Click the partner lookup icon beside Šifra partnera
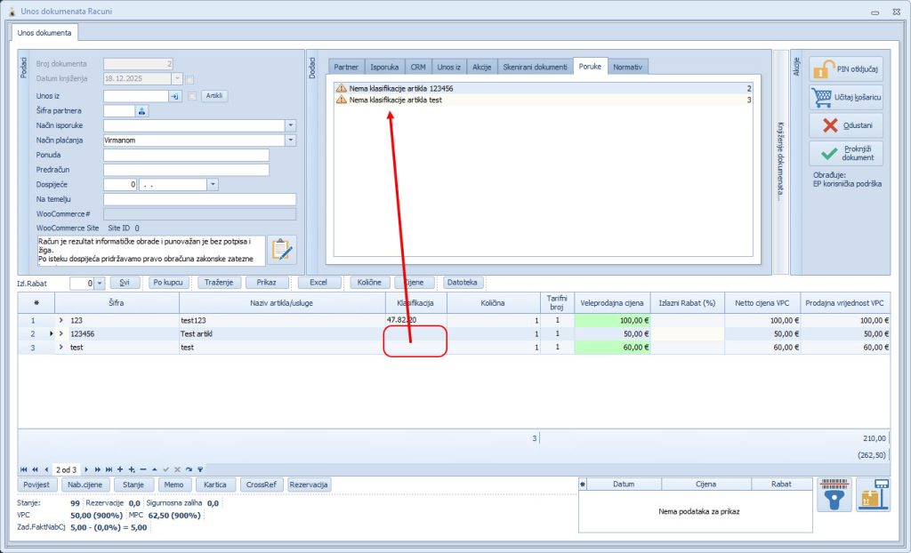Screen dimensions: 911x553 [x=141, y=111]
